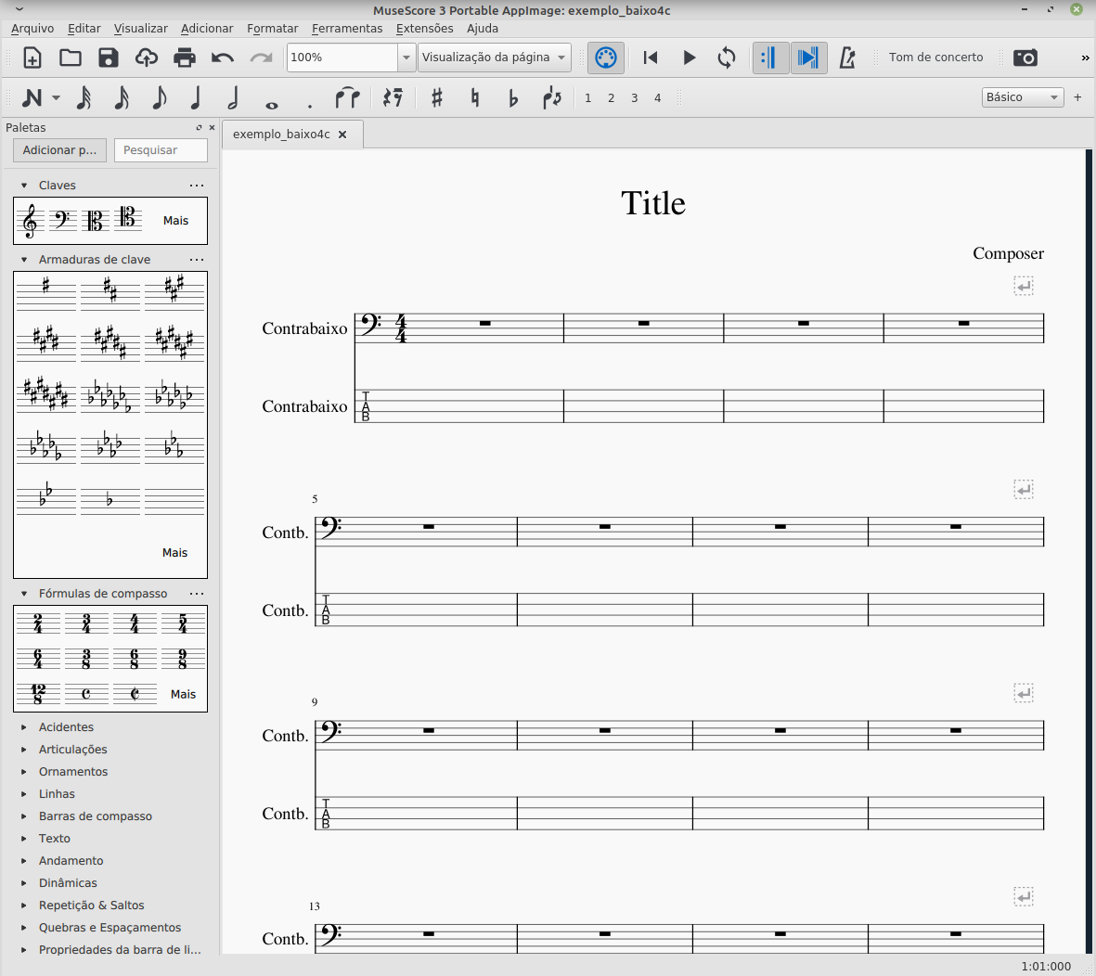Start playback with the play button
Viewport: 1096px width, 976px height.
pos(689,58)
